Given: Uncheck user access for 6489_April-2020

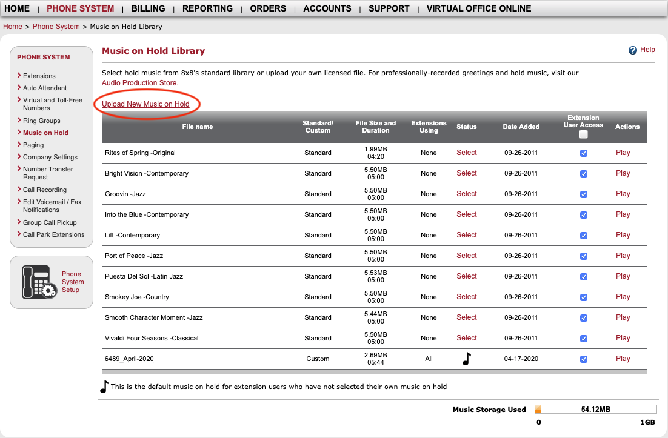Looking at the screenshot, I should pyautogui.click(x=584, y=359).
